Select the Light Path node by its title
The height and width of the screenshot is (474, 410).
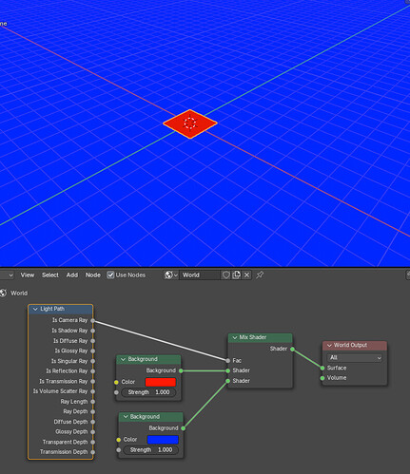(52, 309)
